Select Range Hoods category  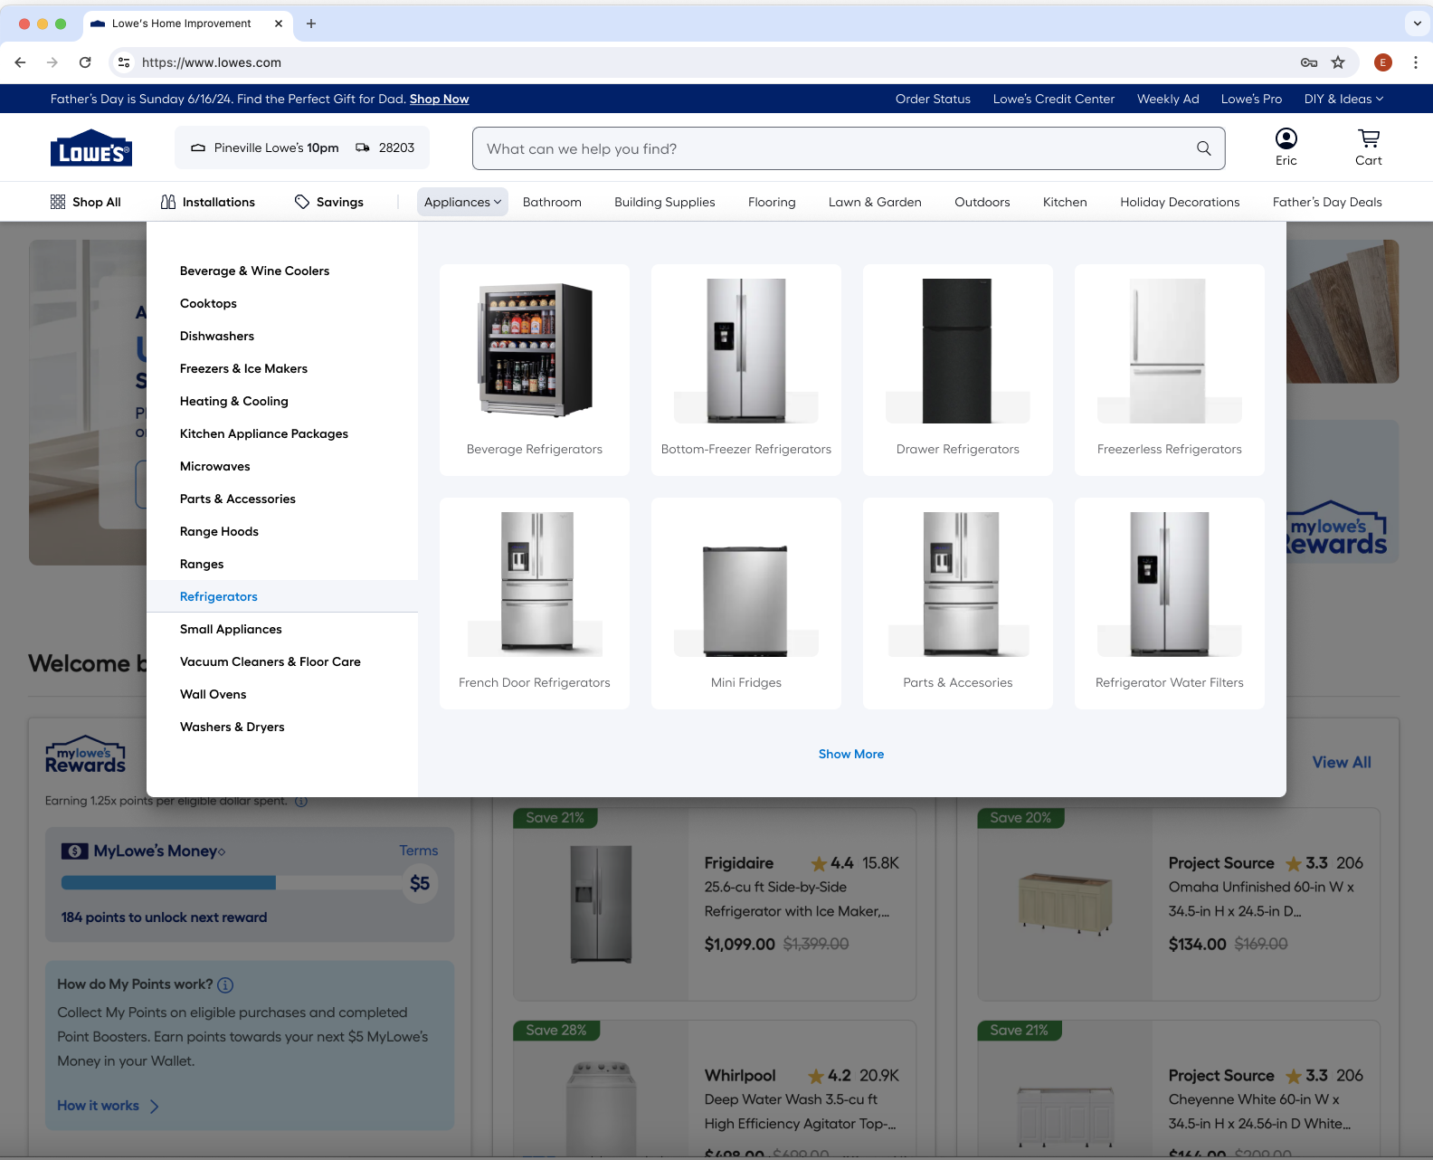[219, 531]
